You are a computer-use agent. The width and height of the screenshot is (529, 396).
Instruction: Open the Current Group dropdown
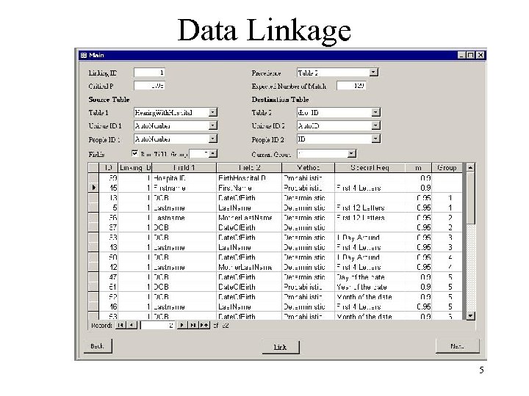click(351, 154)
